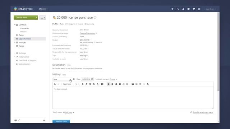
Task: Open the background color picker in the editor
Action: pyautogui.click(x=103, y=84)
